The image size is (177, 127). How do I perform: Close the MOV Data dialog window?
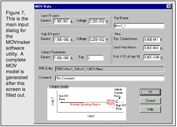click(x=168, y=6)
